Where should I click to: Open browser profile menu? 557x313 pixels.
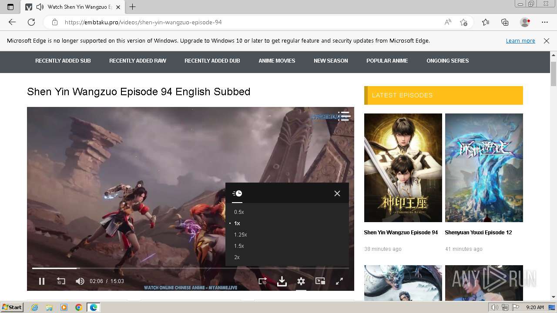pos(525,22)
